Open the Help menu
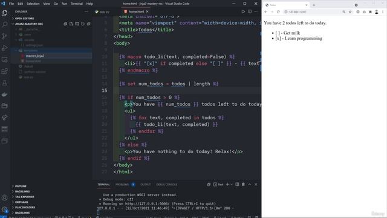The height and width of the screenshot is (218, 387). click(89, 4)
